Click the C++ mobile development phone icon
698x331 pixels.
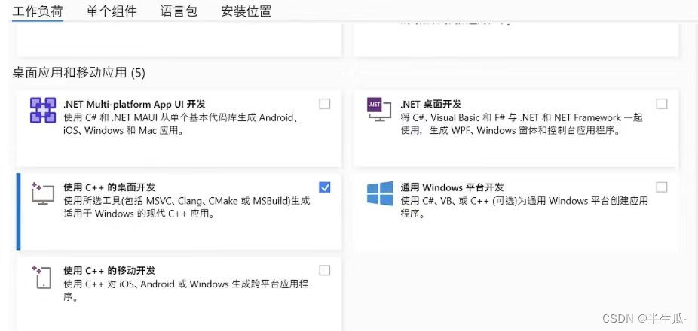point(43,277)
